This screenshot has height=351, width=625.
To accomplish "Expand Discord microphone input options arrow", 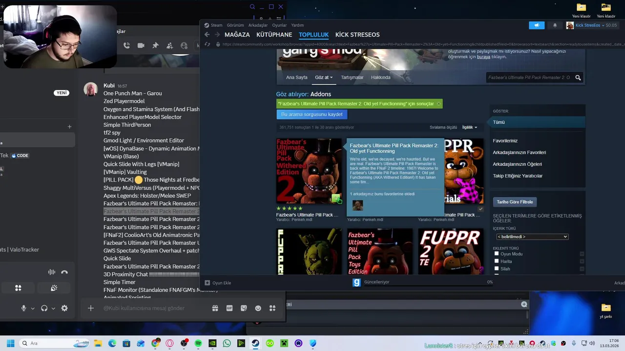I will tap(33, 309).
